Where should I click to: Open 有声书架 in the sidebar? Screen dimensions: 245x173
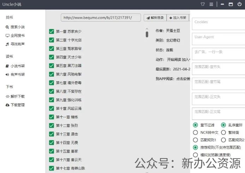pos(18,75)
